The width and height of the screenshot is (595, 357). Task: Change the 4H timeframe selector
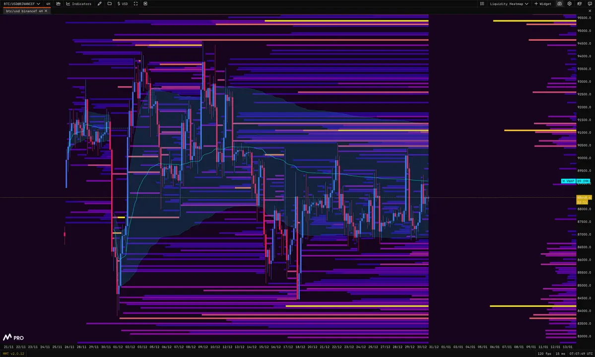[x=48, y=4]
